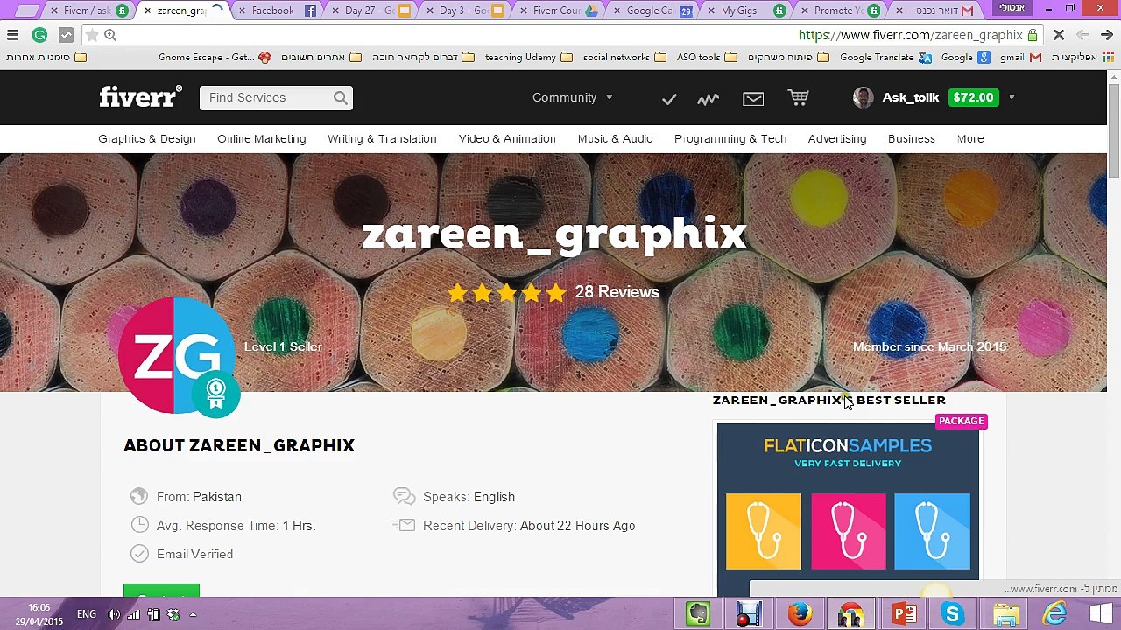
Task: Click the Level 1 Seller badge icon
Action: 215,394
